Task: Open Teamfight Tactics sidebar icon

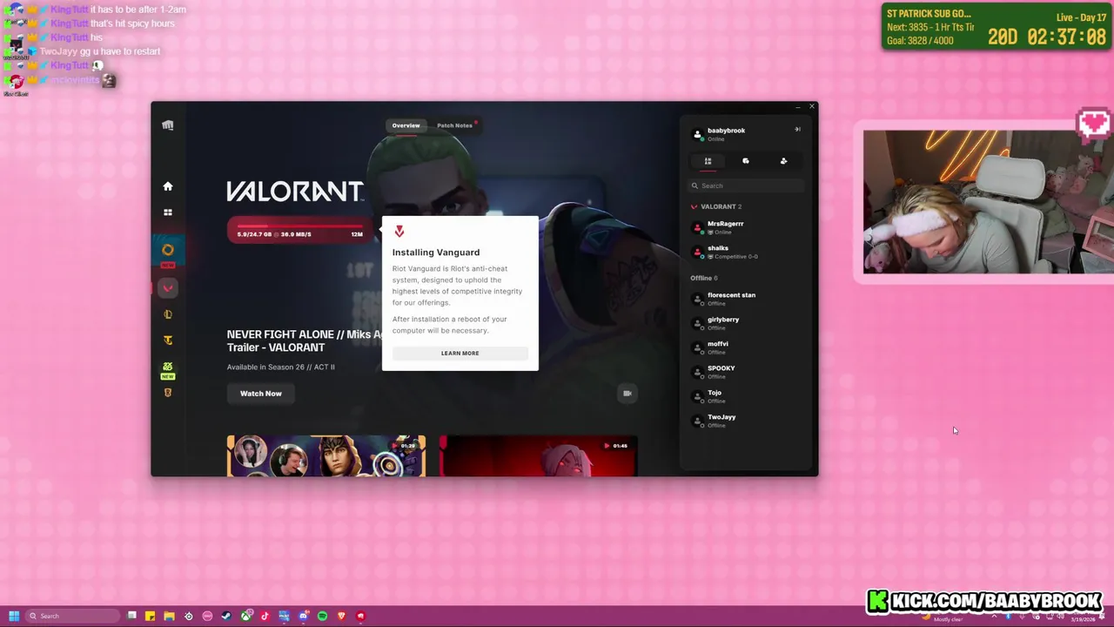Action: (x=168, y=340)
